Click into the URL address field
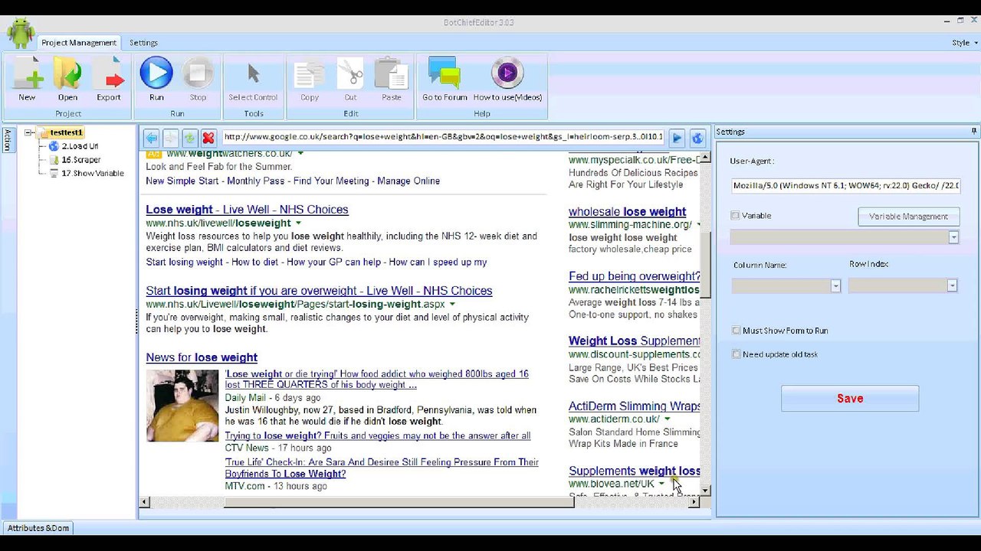Viewport: 981px width, 551px height. click(443, 138)
